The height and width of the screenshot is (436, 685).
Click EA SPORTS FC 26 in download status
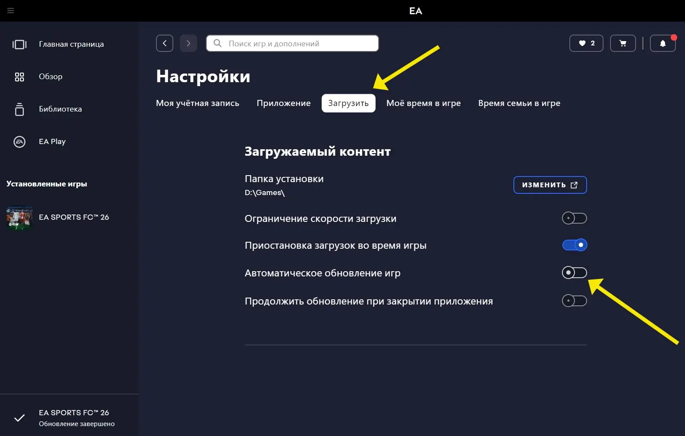coord(74,413)
